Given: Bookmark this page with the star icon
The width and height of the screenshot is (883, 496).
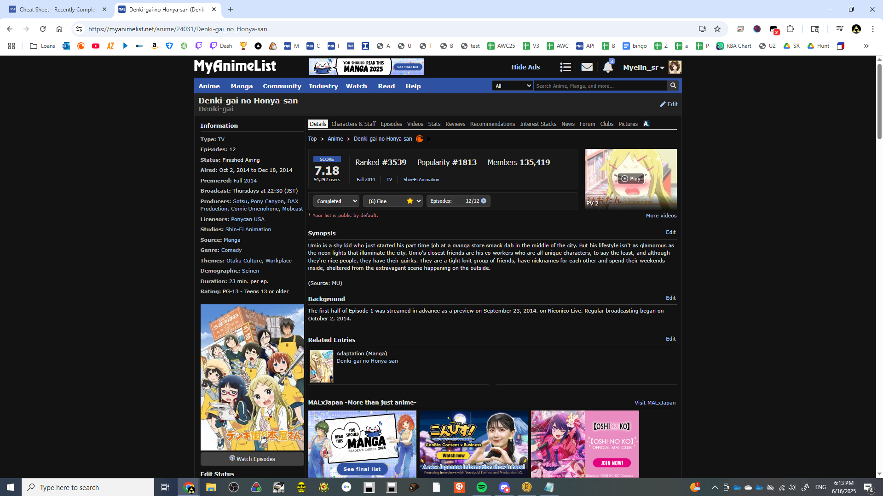Looking at the screenshot, I should click(717, 29).
